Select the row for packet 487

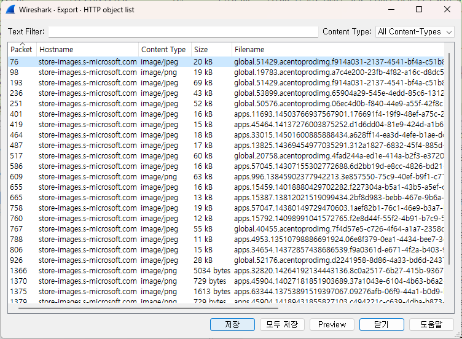pyautogui.click(x=226, y=146)
